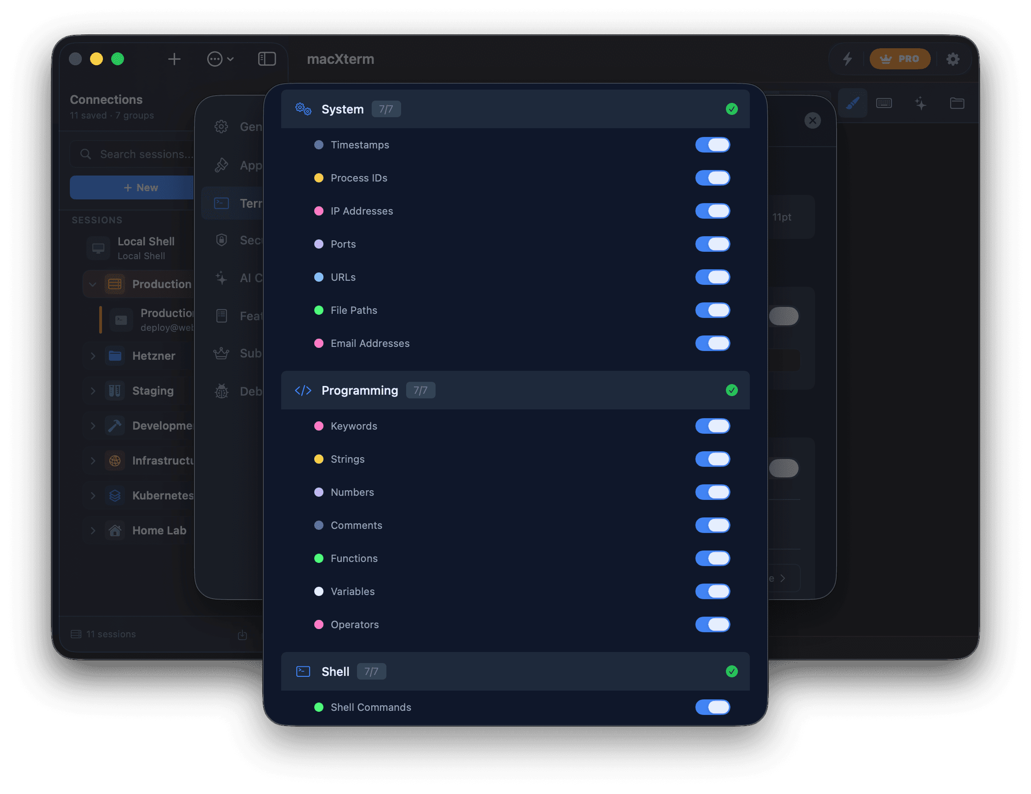Open the Shell category header
Image resolution: width=1031 pixels, height=794 pixels.
pos(335,671)
